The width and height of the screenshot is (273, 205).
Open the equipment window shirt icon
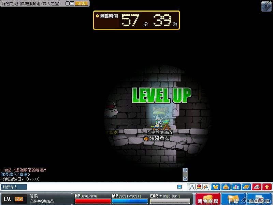(x=216, y=187)
